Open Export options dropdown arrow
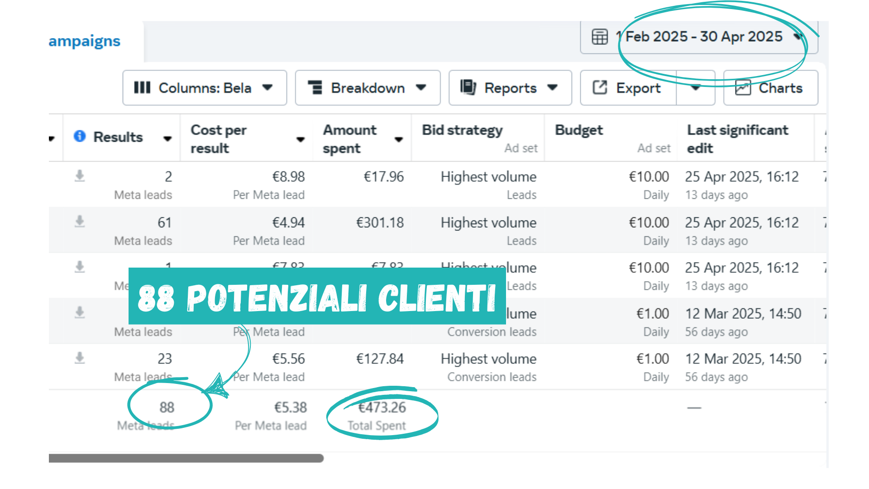This screenshot has width=869, height=489. (696, 88)
